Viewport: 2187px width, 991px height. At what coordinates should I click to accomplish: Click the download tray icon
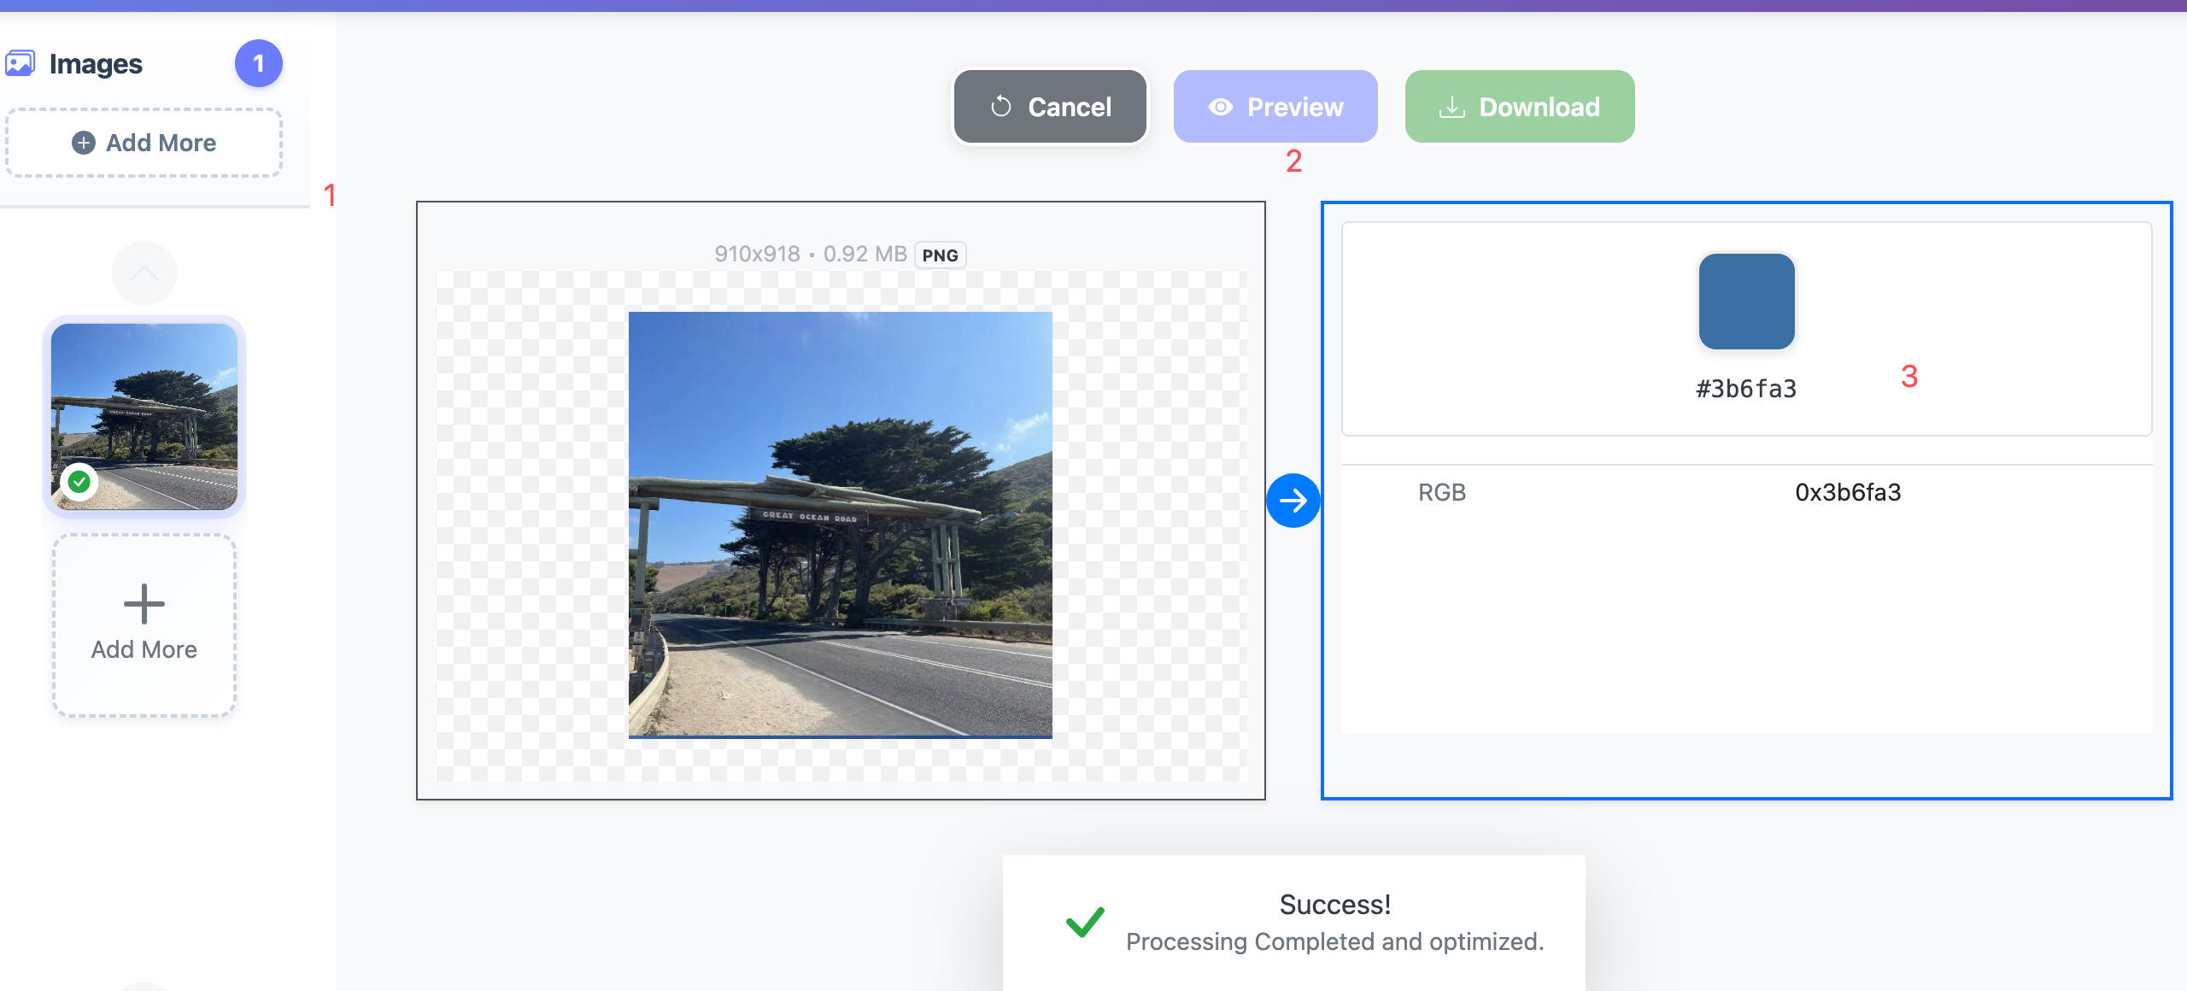coord(1451,107)
